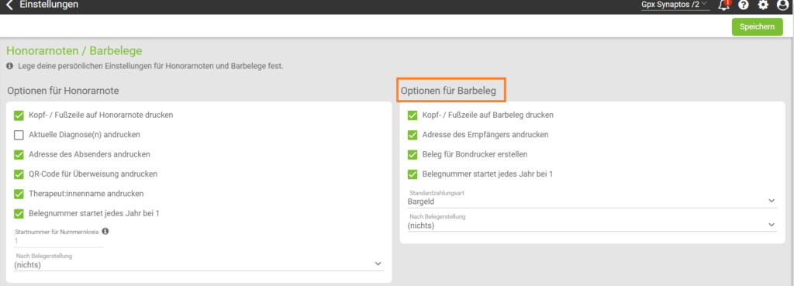Open the Gpx Synaptos /2 selector
794x286 pixels.
click(x=675, y=5)
